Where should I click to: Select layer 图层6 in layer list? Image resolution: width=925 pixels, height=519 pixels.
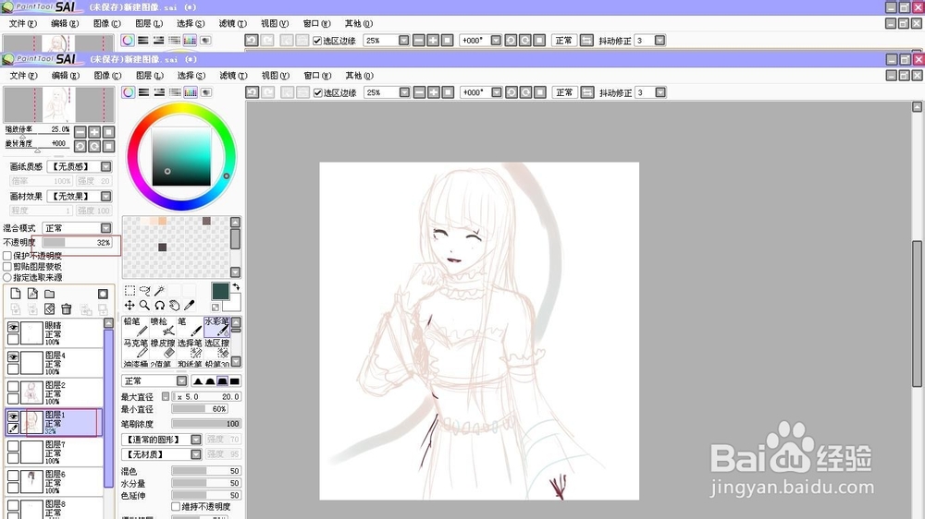pos(54,481)
